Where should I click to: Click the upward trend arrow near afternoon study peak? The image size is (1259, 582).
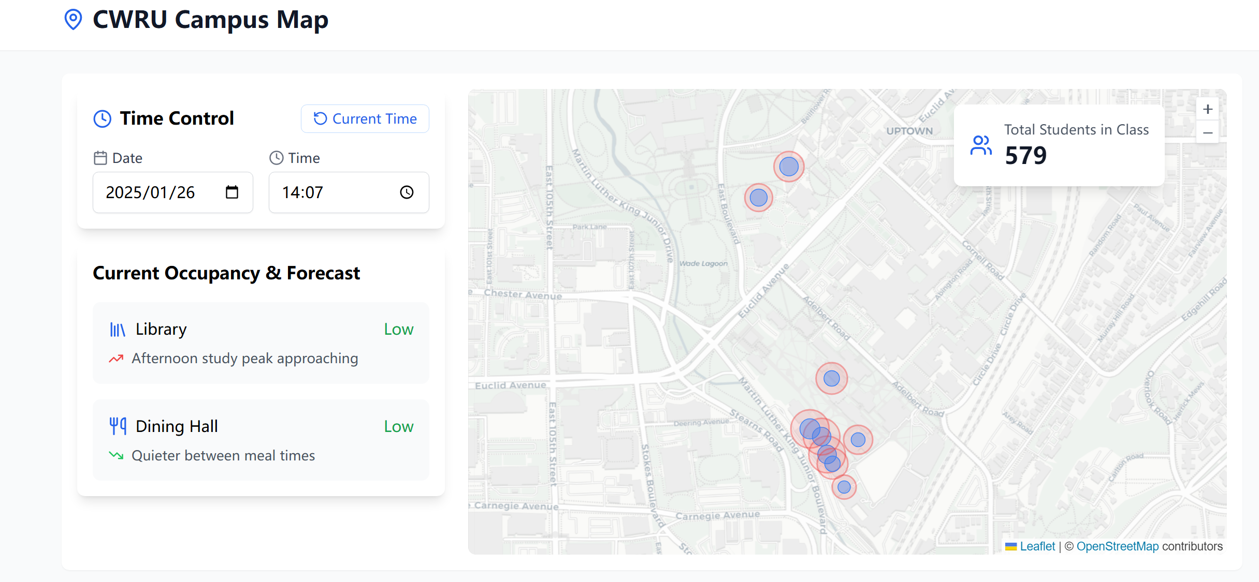point(117,358)
